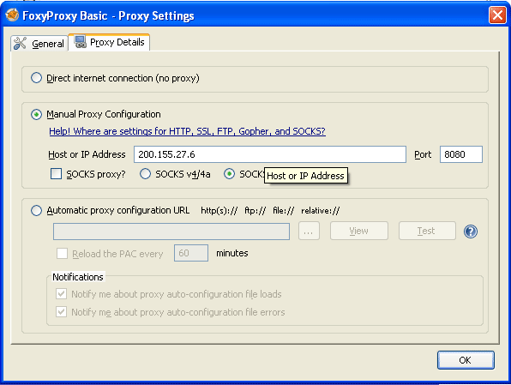Toggle notify about PAC file loads checkbox
511x385 pixels.
[x=61, y=294]
